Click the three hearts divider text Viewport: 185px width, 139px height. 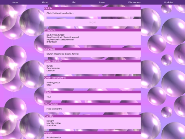(x=92, y=22)
